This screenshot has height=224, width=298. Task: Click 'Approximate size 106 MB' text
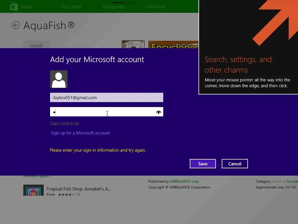pyautogui.click(x=276, y=187)
